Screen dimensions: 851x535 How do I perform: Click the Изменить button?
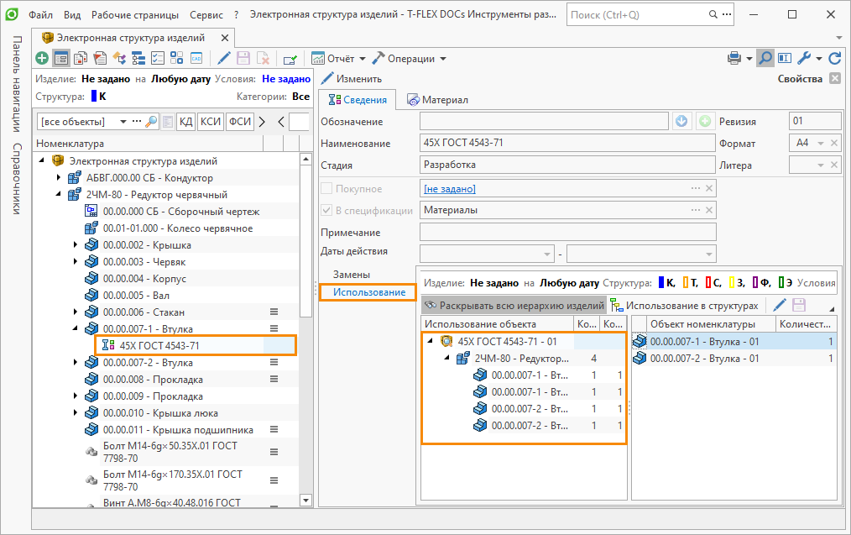(x=351, y=79)
